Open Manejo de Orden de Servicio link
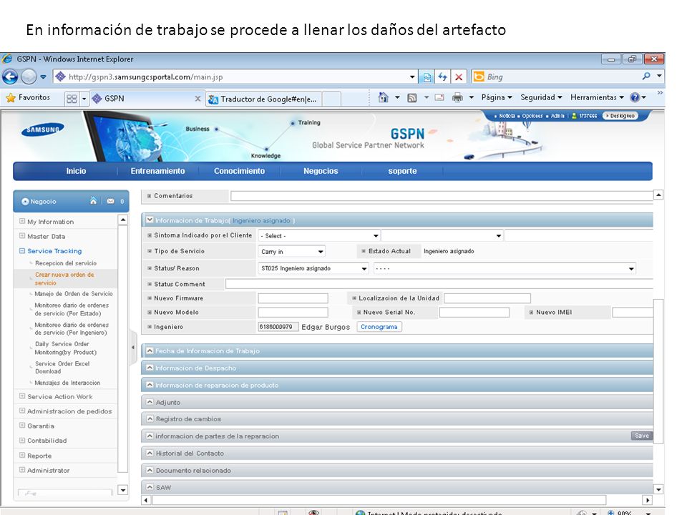Screen dimensions: 687x515 click(74, 294)
